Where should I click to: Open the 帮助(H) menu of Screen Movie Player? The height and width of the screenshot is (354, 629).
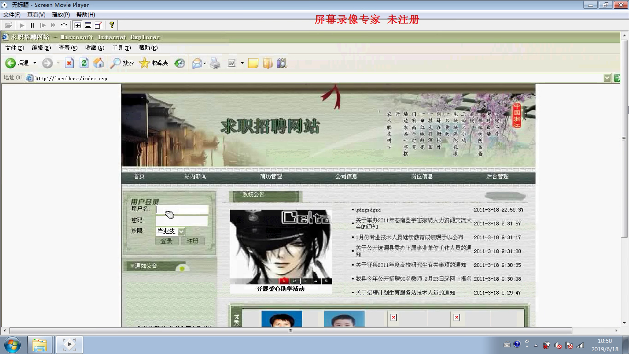pos(86,15)
